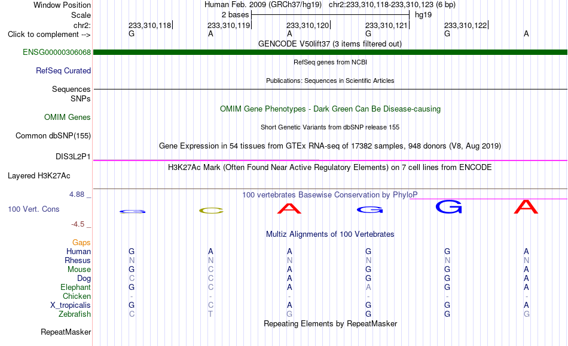Open the Common dbSNP(155) track label
The width and height of the screenshot is (568, 346).
click(x=53, y=135)
